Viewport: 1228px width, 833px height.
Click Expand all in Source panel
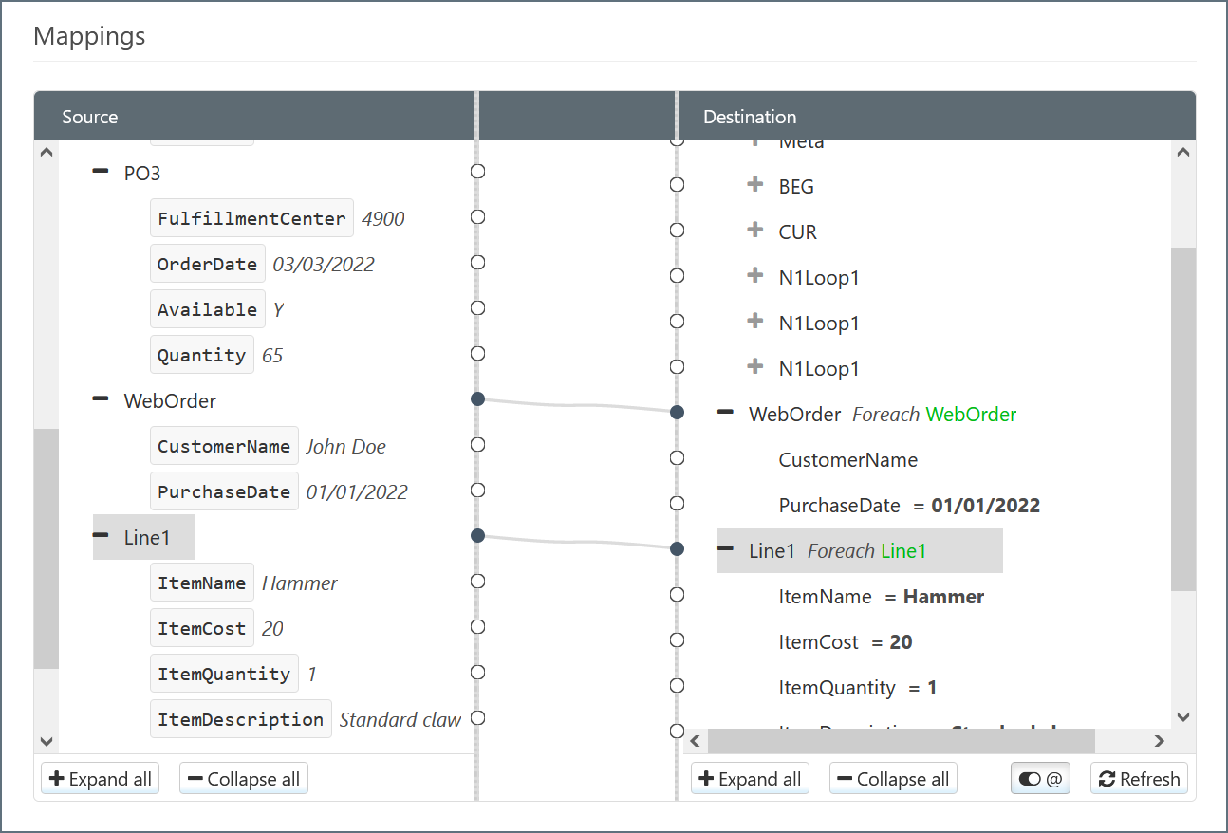(100, 779)
